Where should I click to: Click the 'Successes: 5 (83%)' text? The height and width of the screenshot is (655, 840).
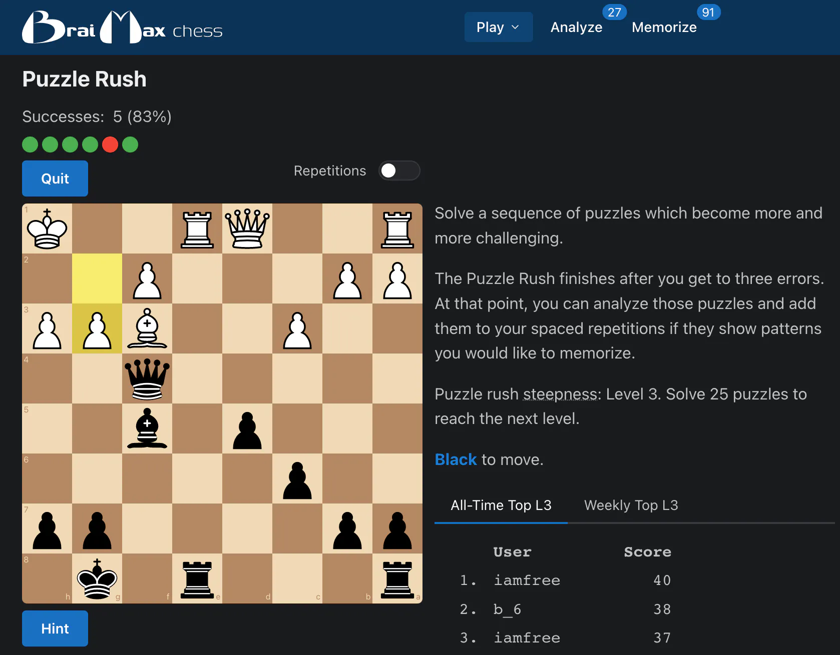[97, 116]
